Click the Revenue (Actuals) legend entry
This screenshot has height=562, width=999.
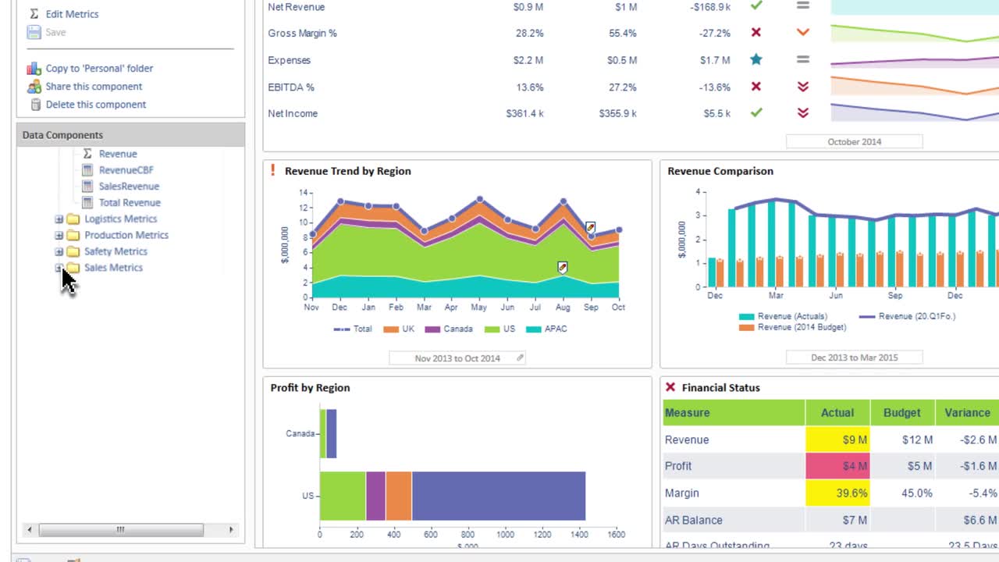782,316
